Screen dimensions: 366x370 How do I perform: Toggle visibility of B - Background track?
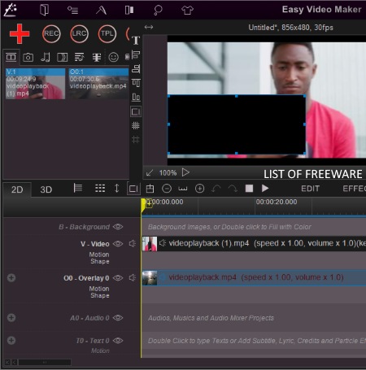(x=118, y=227)
